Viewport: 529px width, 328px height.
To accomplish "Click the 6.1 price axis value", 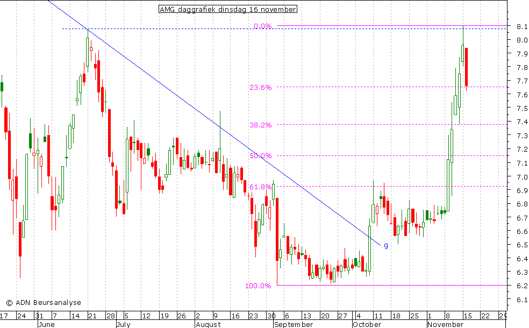I will coord(522,300).
